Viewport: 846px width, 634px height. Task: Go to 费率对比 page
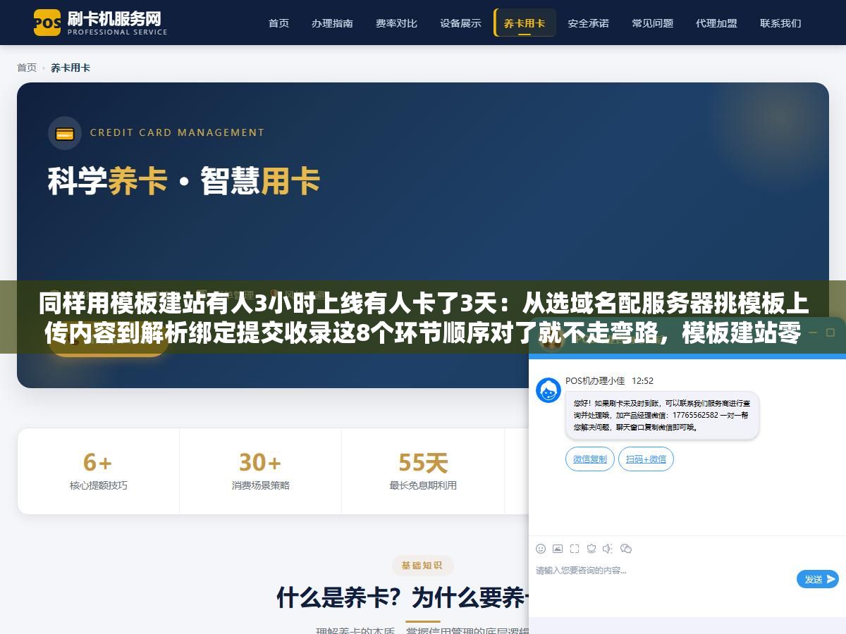tap(396, 23)
